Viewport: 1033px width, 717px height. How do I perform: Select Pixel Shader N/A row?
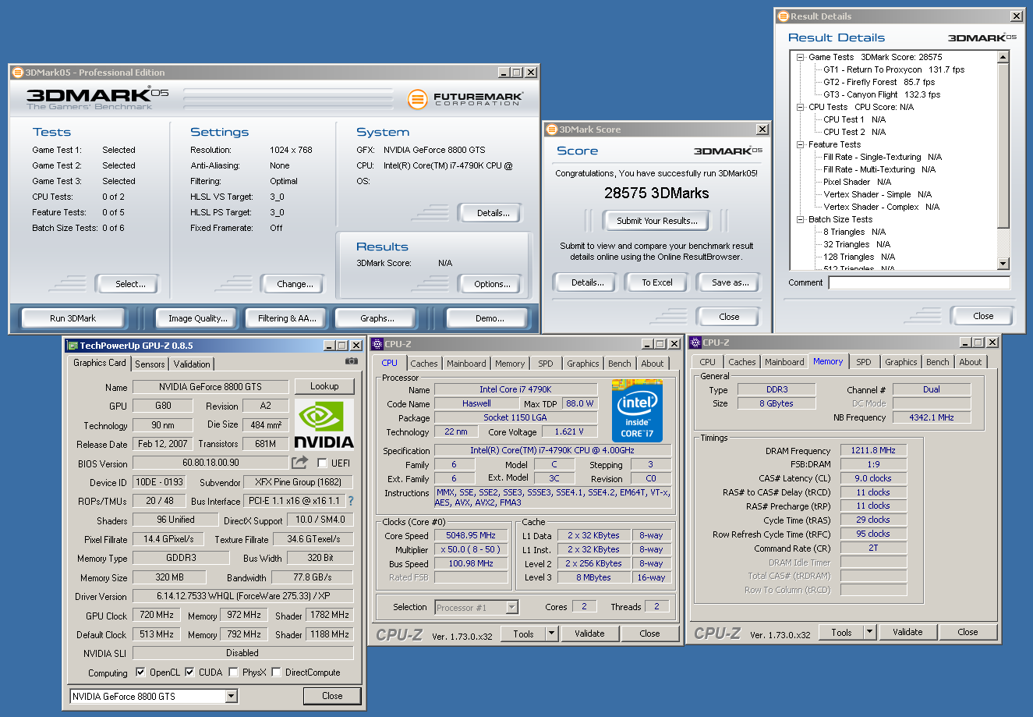(857, 182)
